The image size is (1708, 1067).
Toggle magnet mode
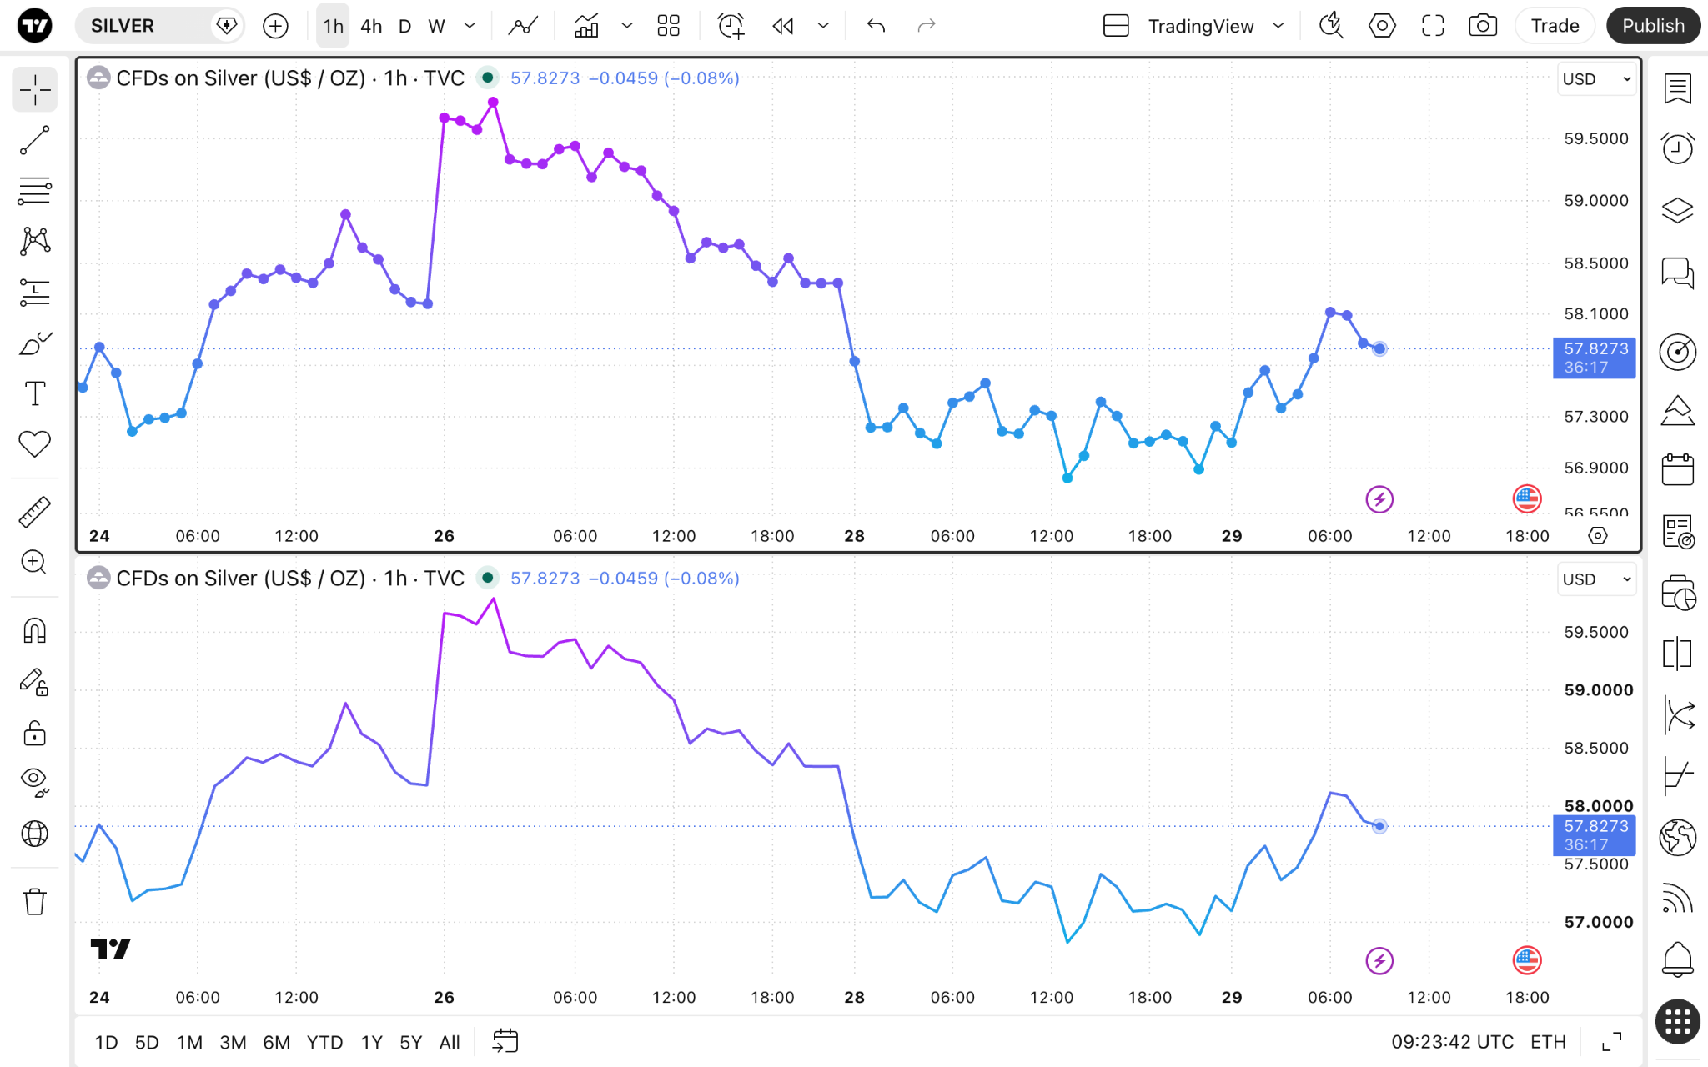35,630
